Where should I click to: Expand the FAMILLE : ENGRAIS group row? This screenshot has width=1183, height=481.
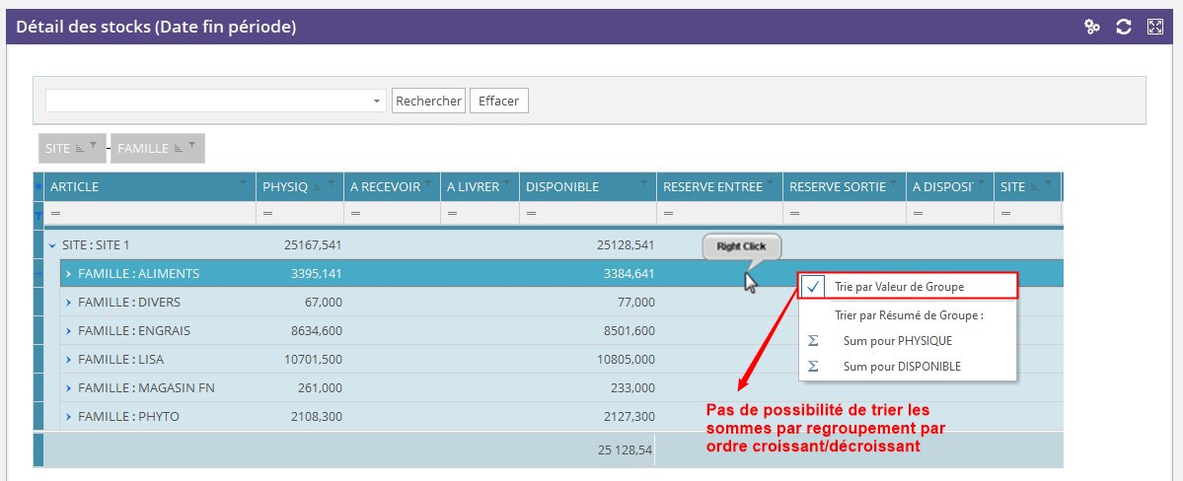coord(68,331)
